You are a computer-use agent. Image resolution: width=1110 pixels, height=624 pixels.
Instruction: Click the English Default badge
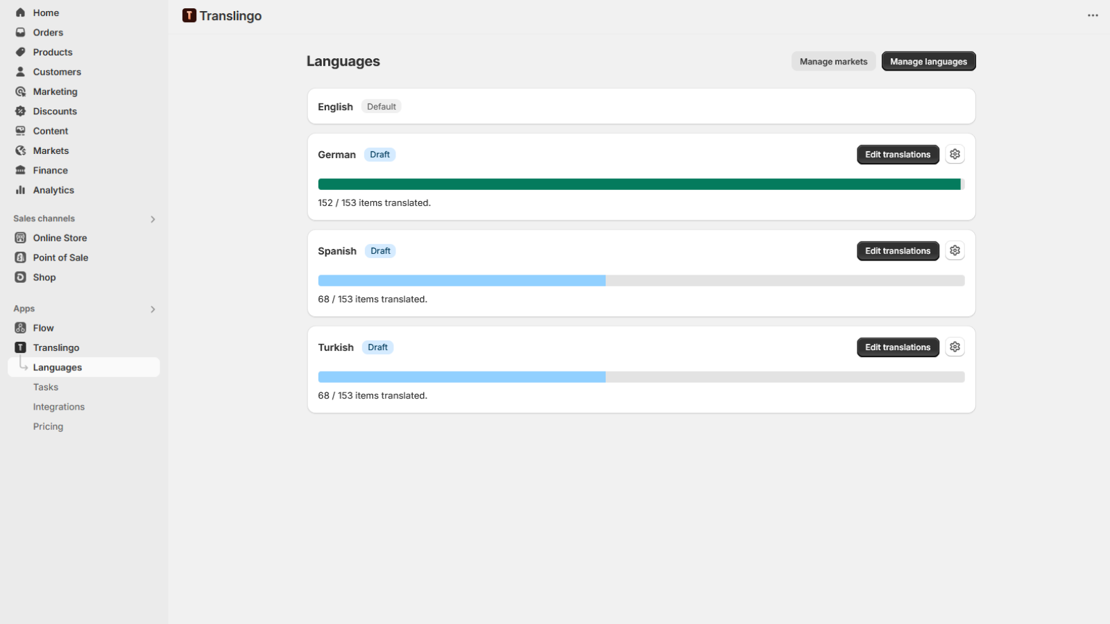click(x=381, y=107)
